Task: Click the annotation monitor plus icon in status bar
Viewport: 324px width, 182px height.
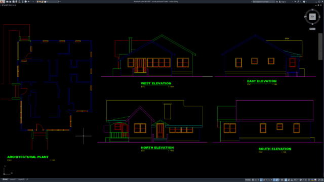Action: tap(306, 180)
